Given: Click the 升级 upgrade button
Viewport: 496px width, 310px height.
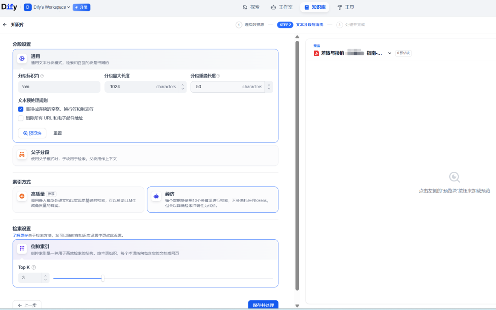Looking at the screenshot, I should click(x=82, y=7).
